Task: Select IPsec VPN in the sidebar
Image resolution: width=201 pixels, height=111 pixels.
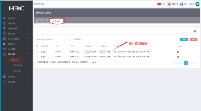Action: 15,60
